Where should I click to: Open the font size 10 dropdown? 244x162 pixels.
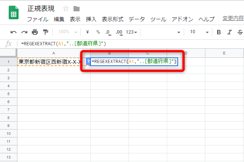click(199, 32)
